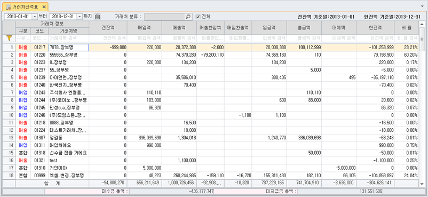The height and width of the screenshot is (197, 428).
Task: Click the 거래처잔액표 tab document icon
Action: click(8, 6)
